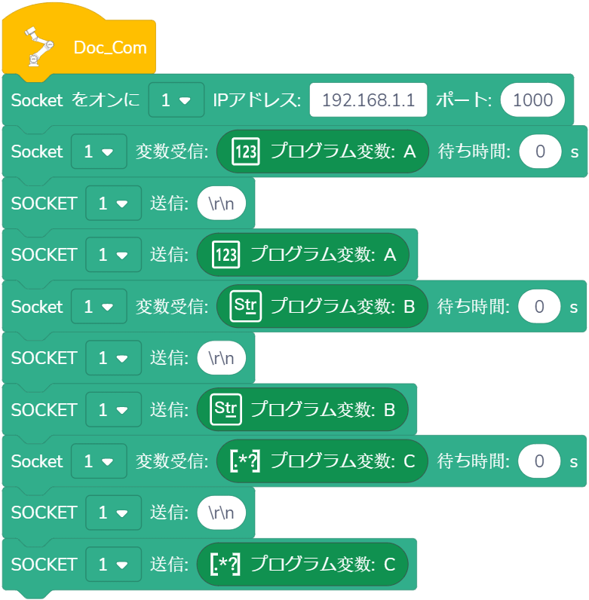The height and width of the screenshot is (600, 589).
Task: Open the socket dropdown in the variable A receive block
Action: pos(99,152)
